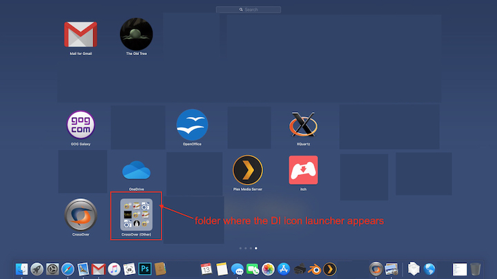Image resolution: width=497 pixels, height=279 pixels.
Task: Click the printer icon in Dock
Action: [x=299, y=269]
